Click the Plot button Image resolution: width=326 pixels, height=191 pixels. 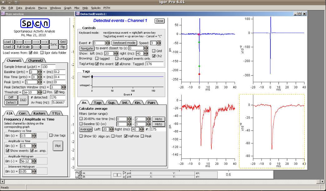click(x=58, y=146)
